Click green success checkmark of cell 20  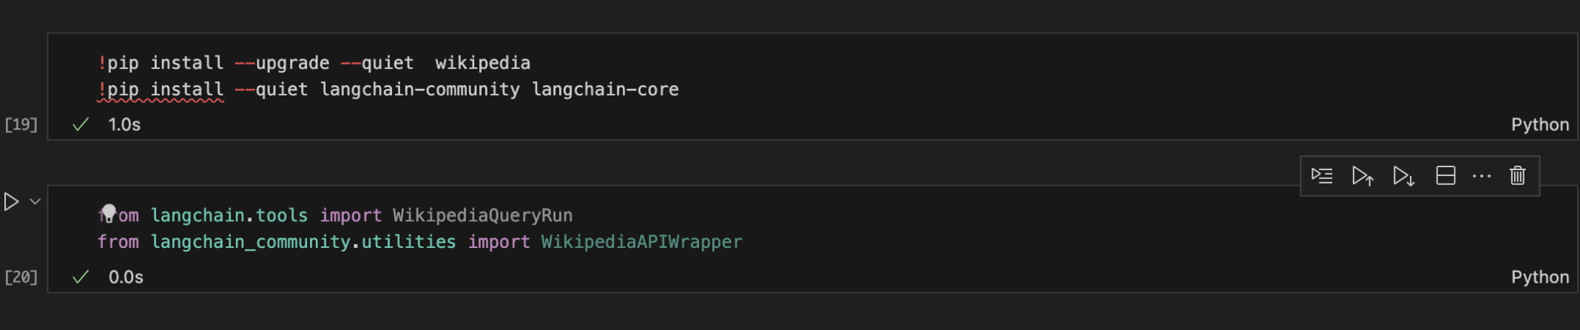(x=81, y=277)
